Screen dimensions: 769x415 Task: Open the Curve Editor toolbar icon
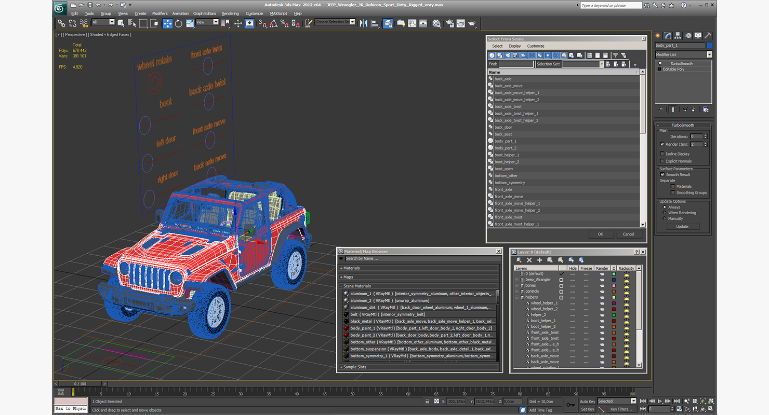click(413, 23)
